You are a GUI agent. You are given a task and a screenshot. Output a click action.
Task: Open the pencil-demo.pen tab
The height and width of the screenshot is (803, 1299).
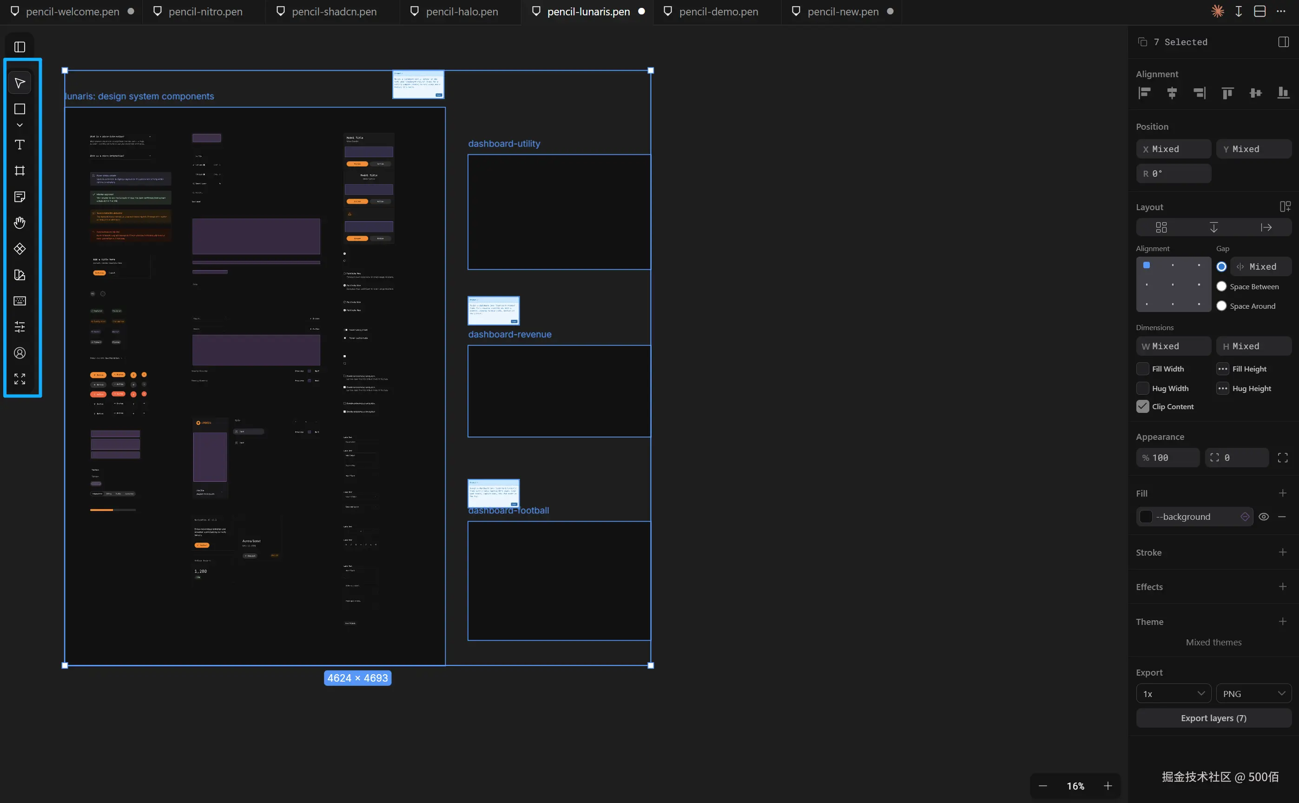pos(718,12)
